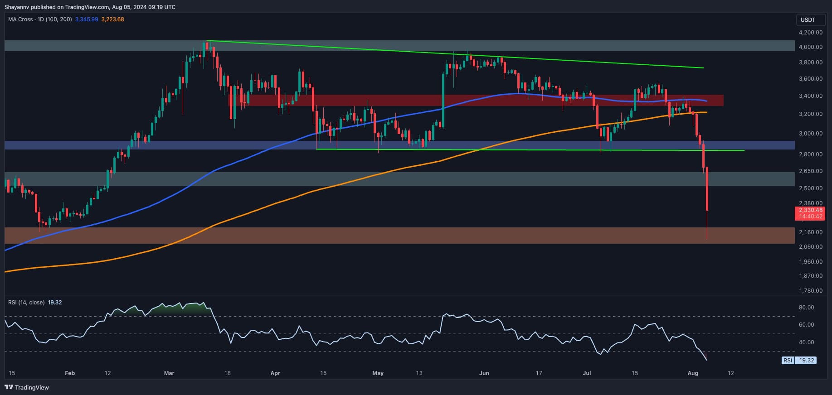Select the RSI (14, close) legend title
This screenshot has height=395, width=832.
point(26,302)
